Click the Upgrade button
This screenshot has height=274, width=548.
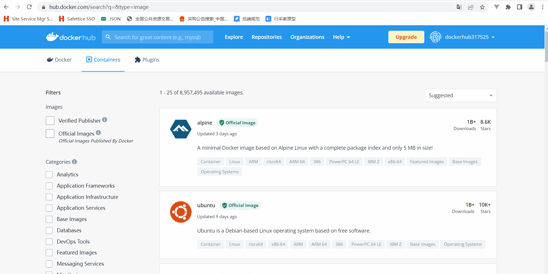click(406, 37)
